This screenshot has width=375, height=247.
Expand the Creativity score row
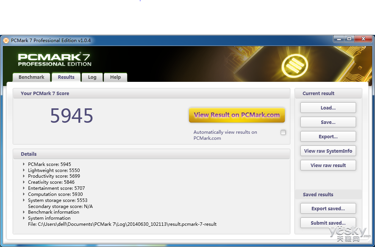point(24,182)
